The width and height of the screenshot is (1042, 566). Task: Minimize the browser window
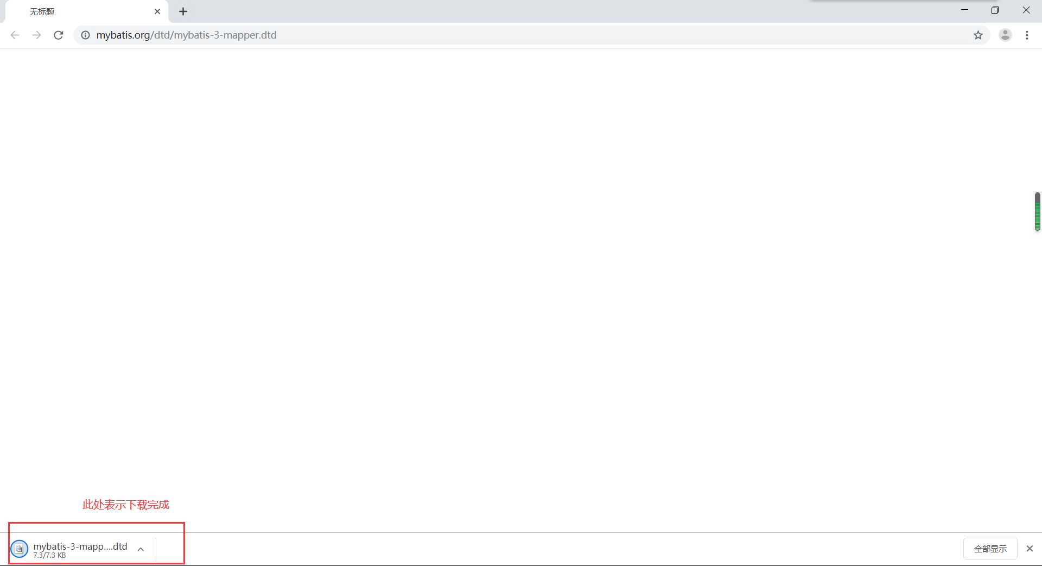click(x=964, y=10)
